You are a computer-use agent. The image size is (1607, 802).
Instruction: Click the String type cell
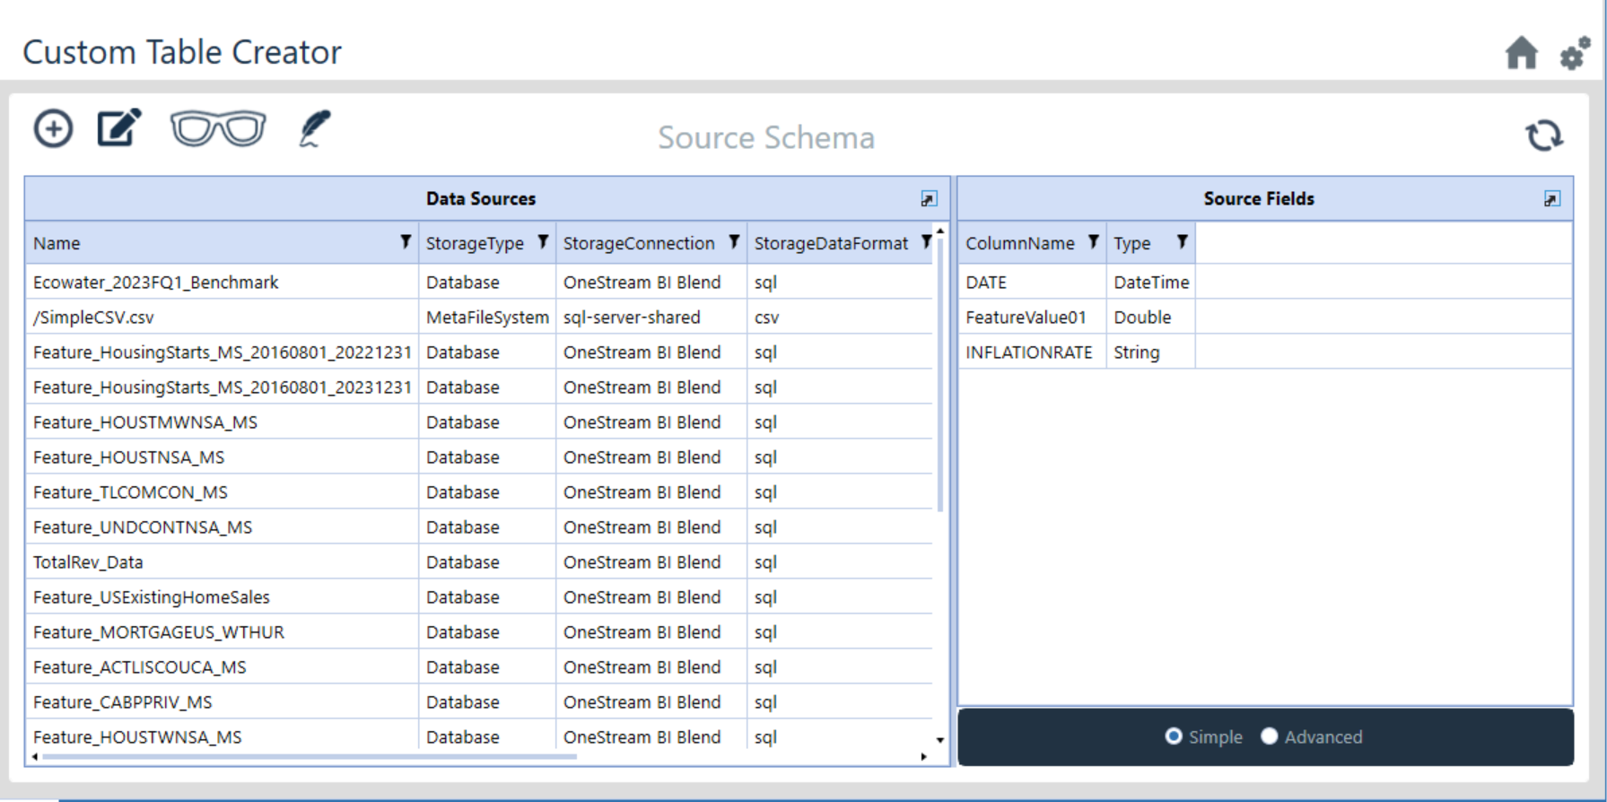click(x=1151, y=352)
